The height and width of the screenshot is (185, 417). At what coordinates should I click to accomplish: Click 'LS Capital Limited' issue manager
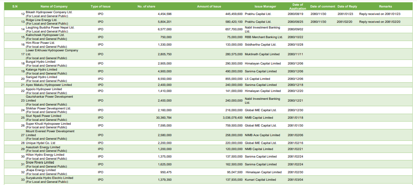tap(257, 79)
